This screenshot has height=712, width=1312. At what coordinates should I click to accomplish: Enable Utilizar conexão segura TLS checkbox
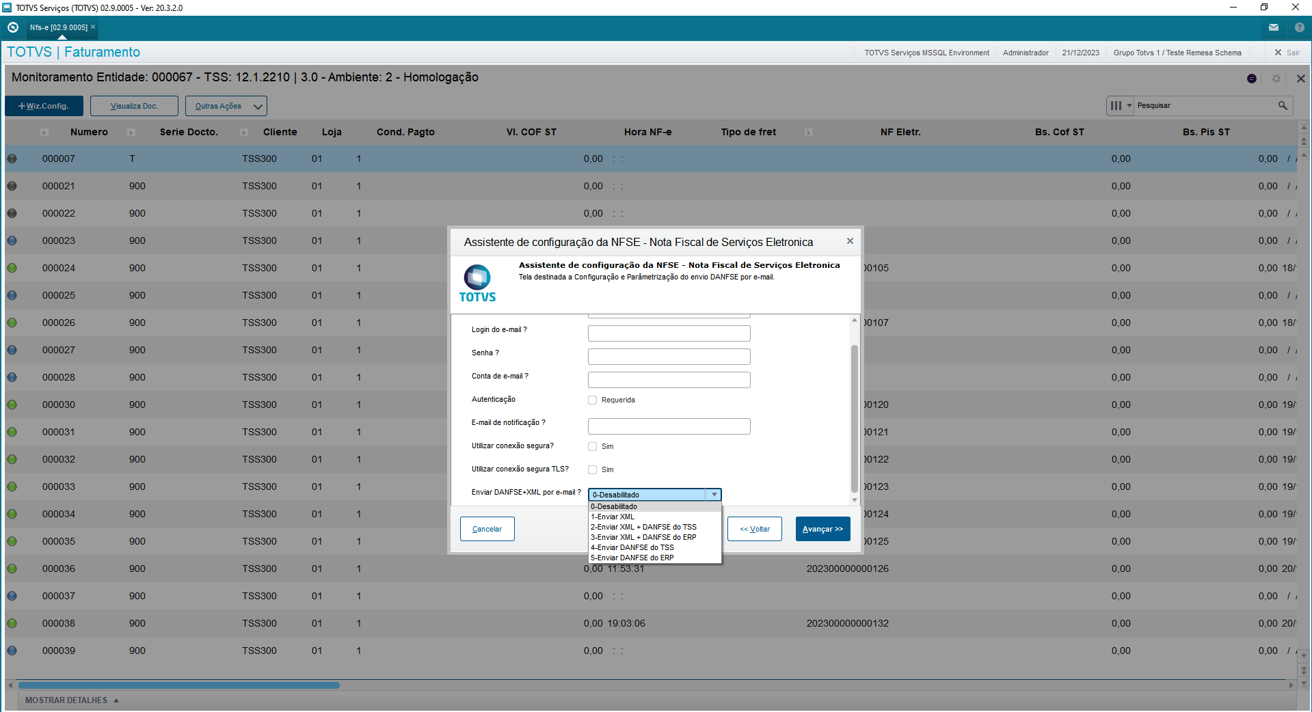(593, 470)
